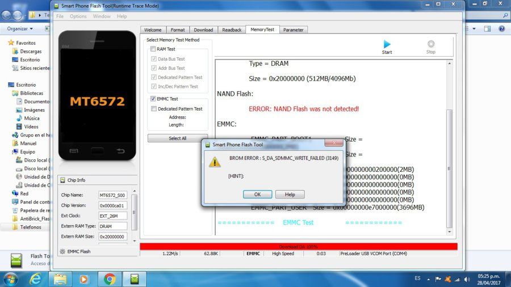The width and height of the screenshot is (511, 287).
Task: Switch to the Parameter tab
Action: click(294, 29)
